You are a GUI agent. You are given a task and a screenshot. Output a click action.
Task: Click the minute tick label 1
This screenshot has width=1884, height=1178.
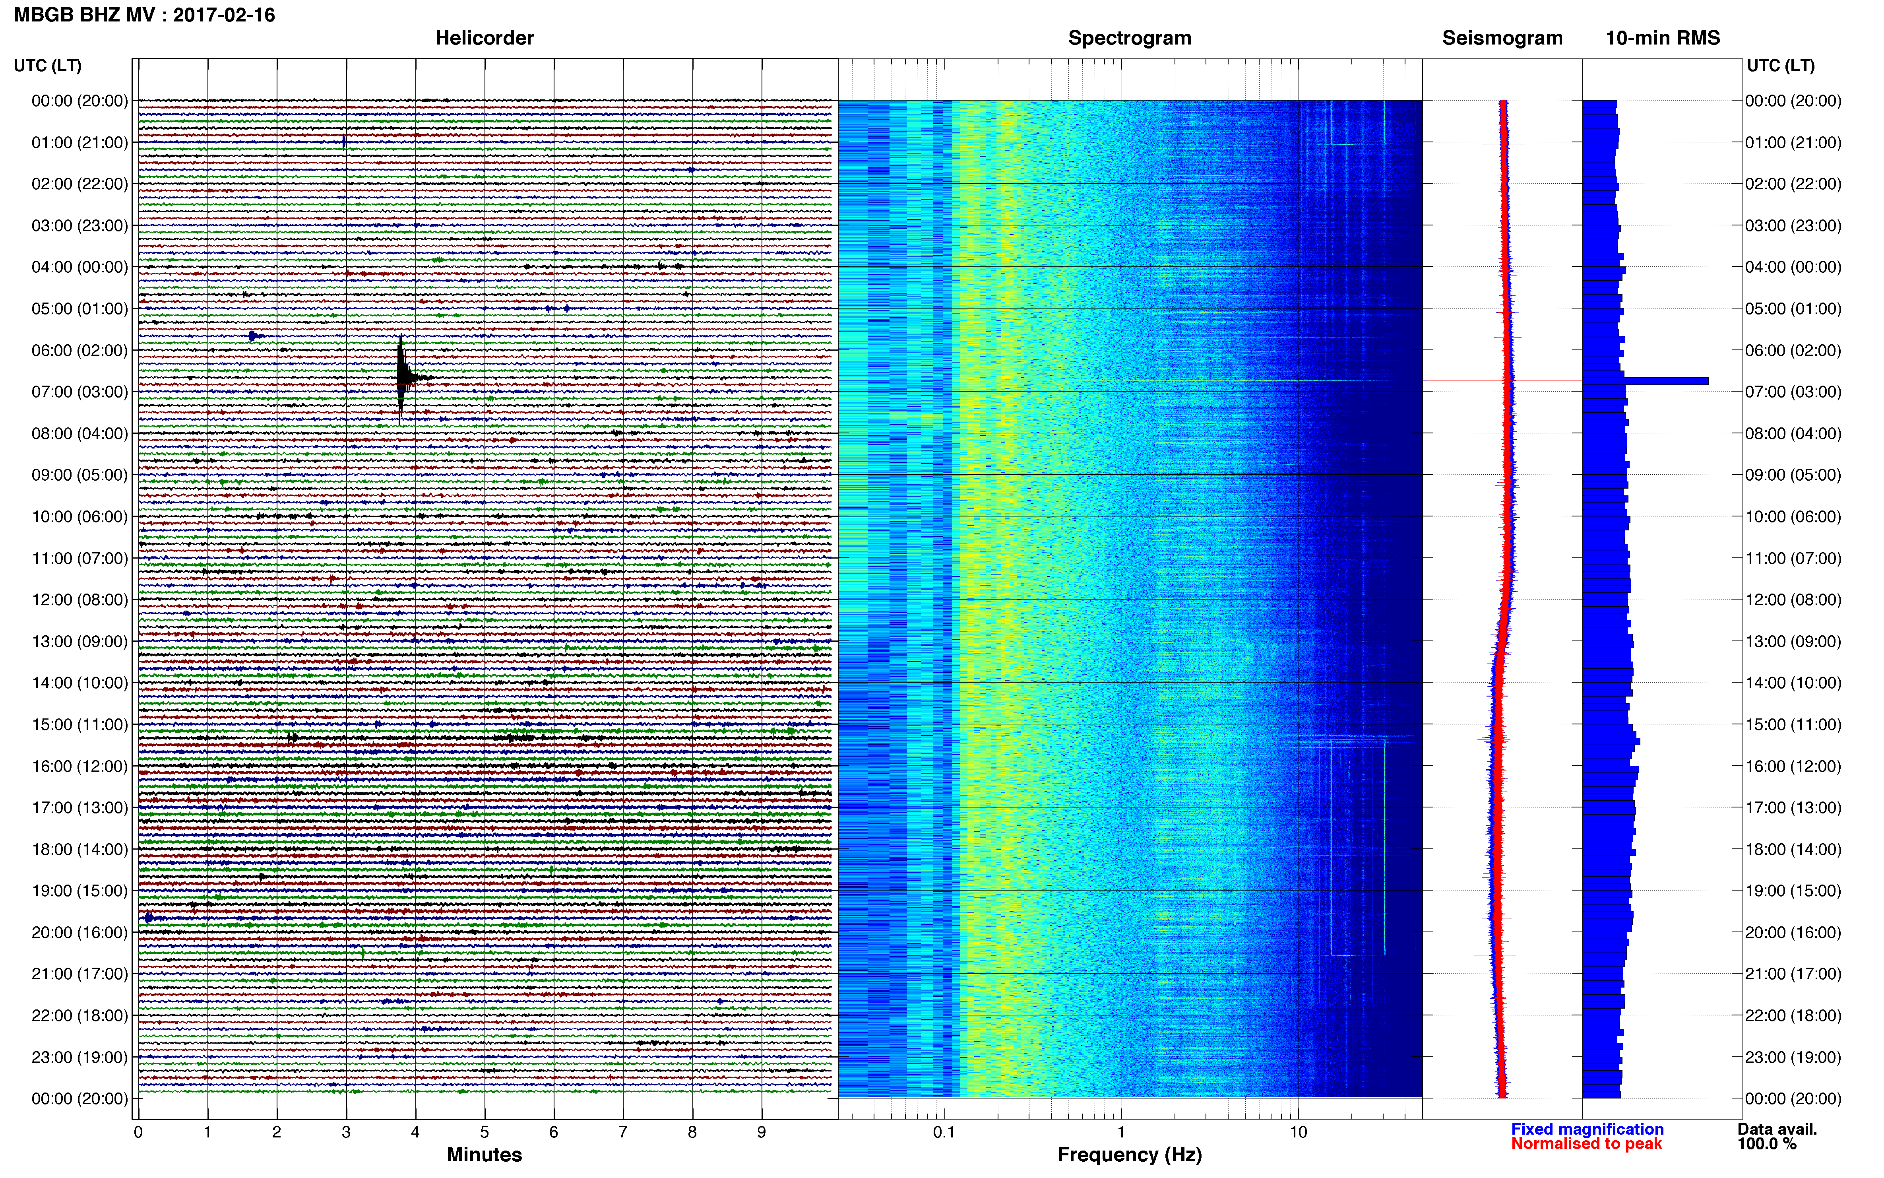tap(207, 1132)
